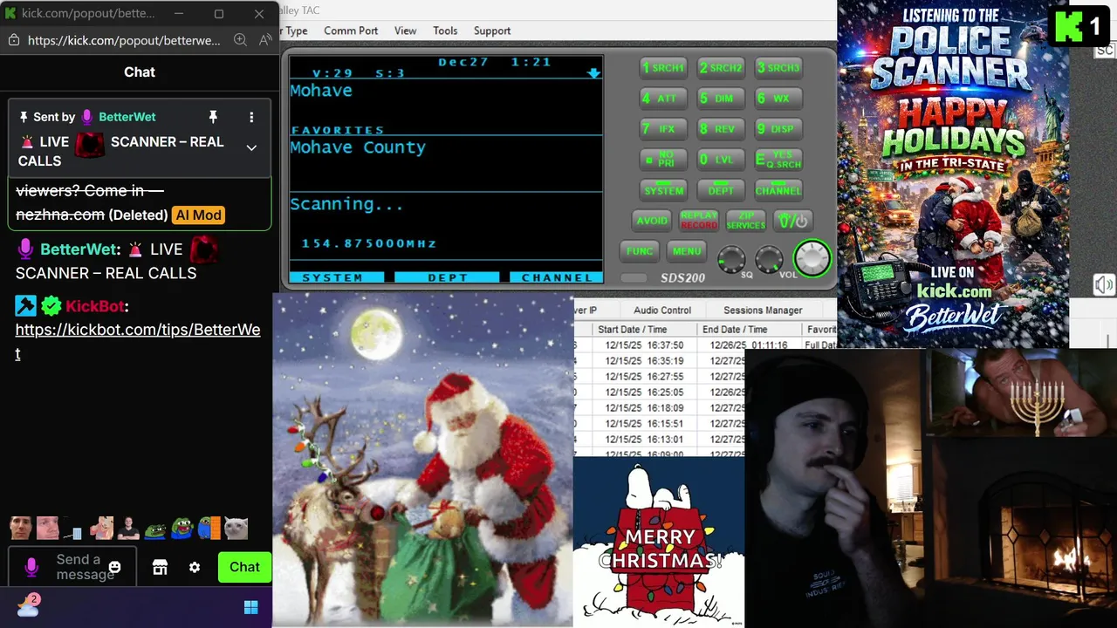The width and height of the screenshot is (1117, 628).
Task: Click the 0 LVL level key
Action: pos(721,160)
